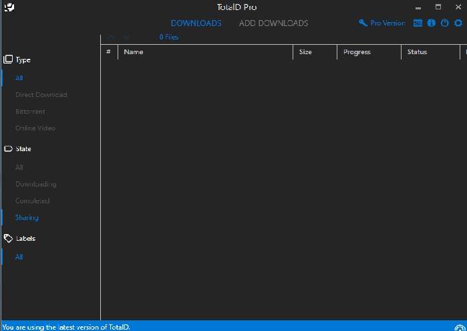Open settings gear icon
The image size is (467, 331).
pos(458,23)
